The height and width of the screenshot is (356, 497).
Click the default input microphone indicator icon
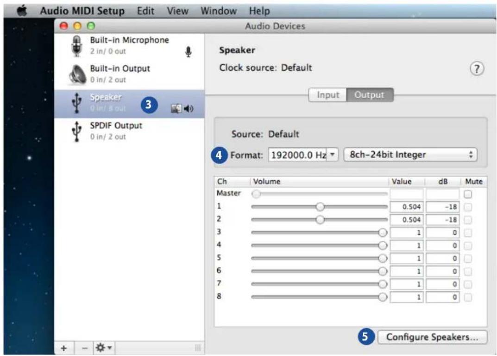[x=188, y=52]
